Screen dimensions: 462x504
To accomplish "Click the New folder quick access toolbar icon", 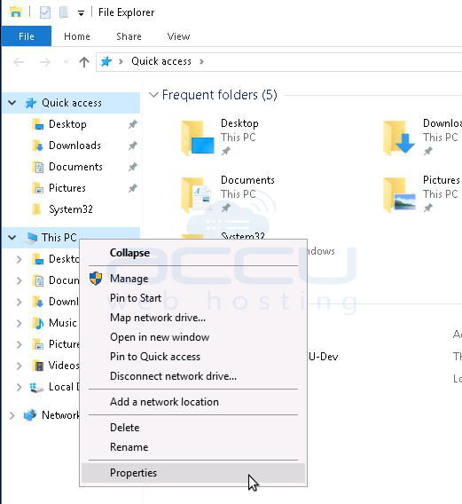I will (x=64, y=12).
